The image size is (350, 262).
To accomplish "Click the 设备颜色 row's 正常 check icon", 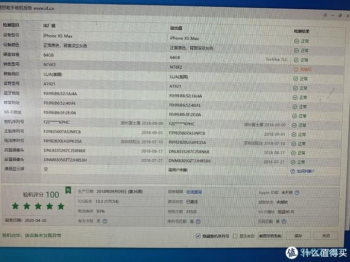I will pos(296,50).
